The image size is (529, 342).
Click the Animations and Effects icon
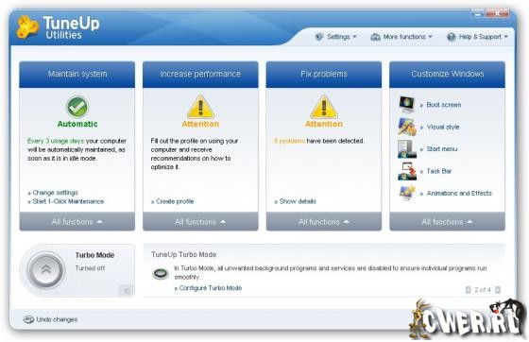tap(407, 193)
